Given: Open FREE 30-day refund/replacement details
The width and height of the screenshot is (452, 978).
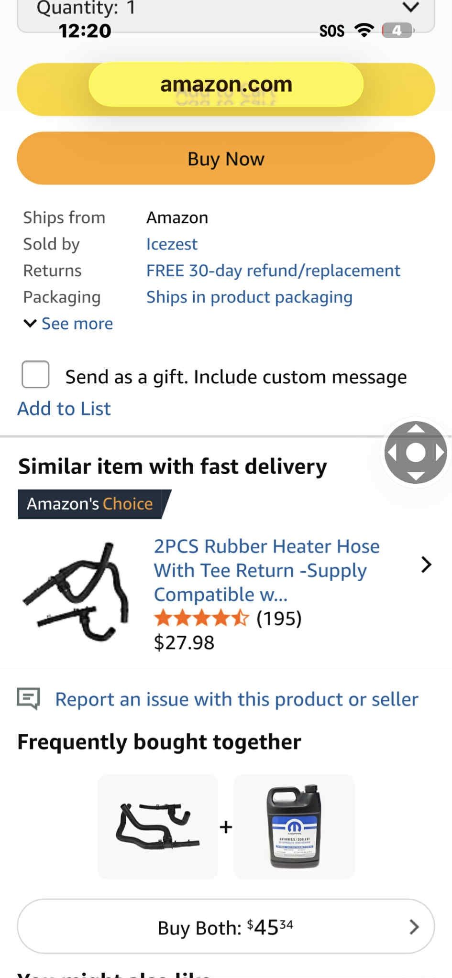Looking at the screenshot, I should (273, 271).
